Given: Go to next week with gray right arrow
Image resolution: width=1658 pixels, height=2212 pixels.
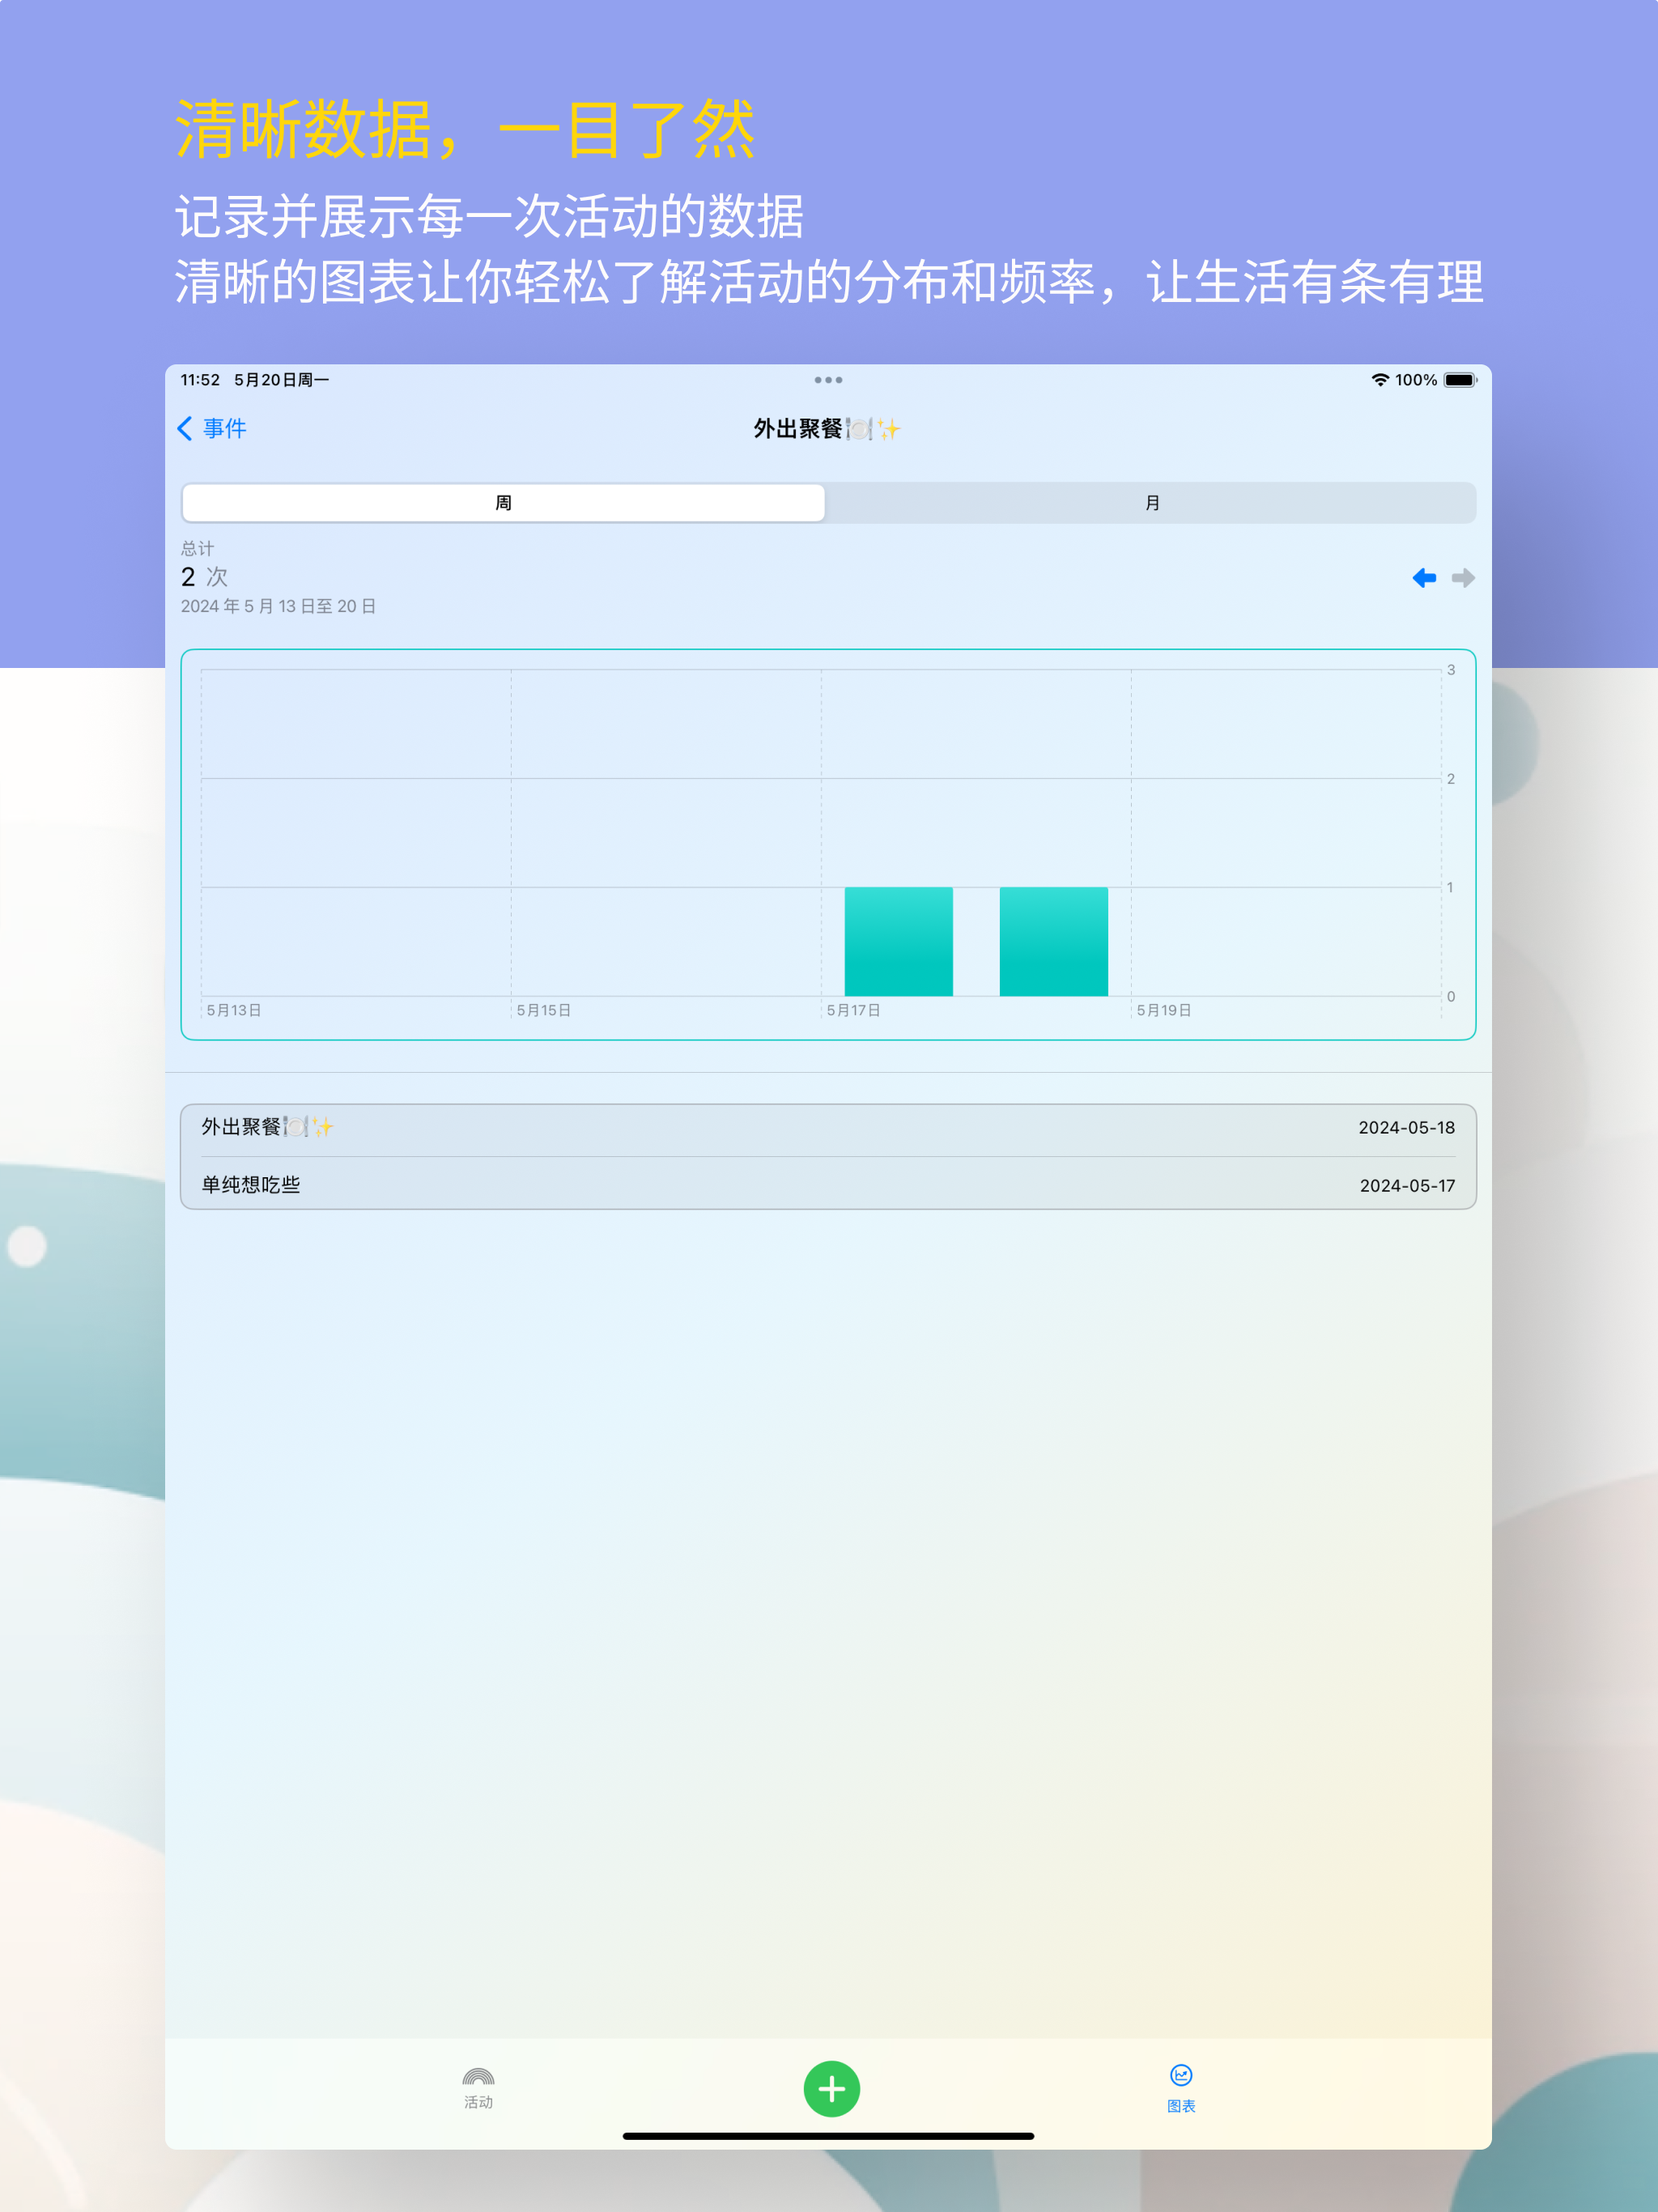Looking at the screenshot, I should (x=1463, y=578).
